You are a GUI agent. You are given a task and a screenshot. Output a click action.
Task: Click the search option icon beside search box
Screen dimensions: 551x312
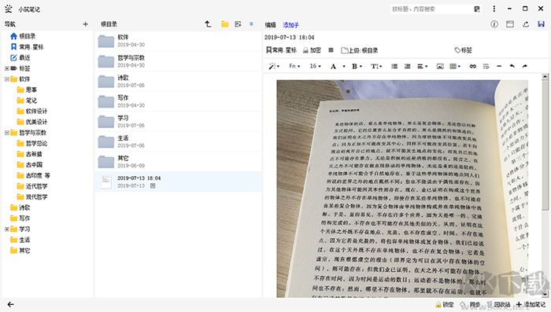[477, 9]
